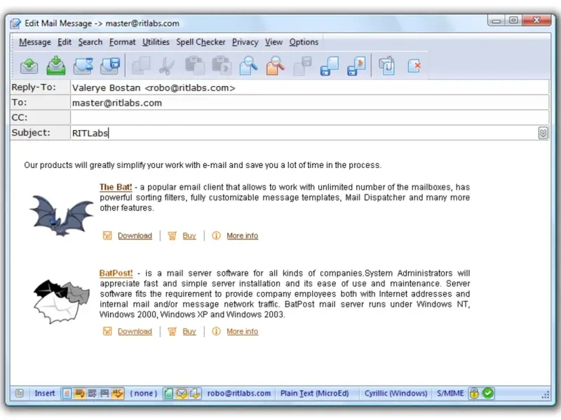Viewport: 561px width, 420px height.
Task: Open the Privacy menu
Action: [245, 42]
